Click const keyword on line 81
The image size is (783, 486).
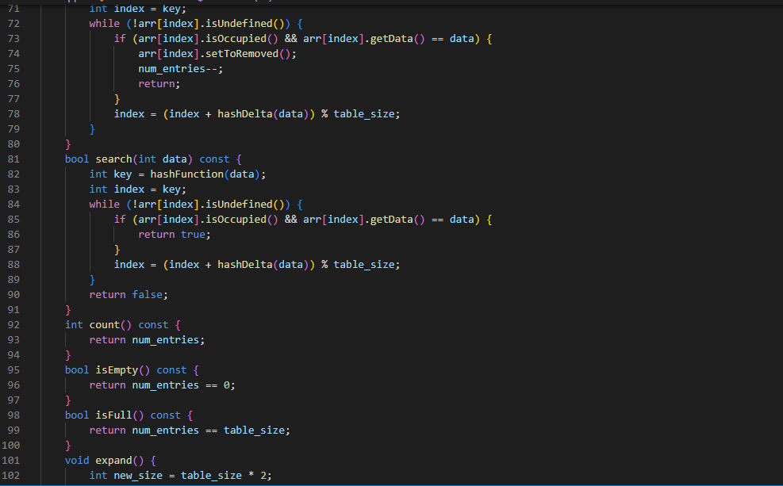(x=214, y=159)
